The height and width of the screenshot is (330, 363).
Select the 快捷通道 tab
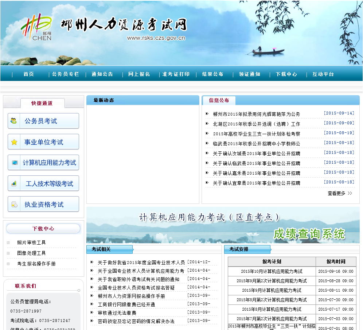coord(42,103)
